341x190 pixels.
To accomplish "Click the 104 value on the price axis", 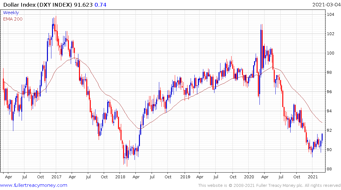I will 331,14.
